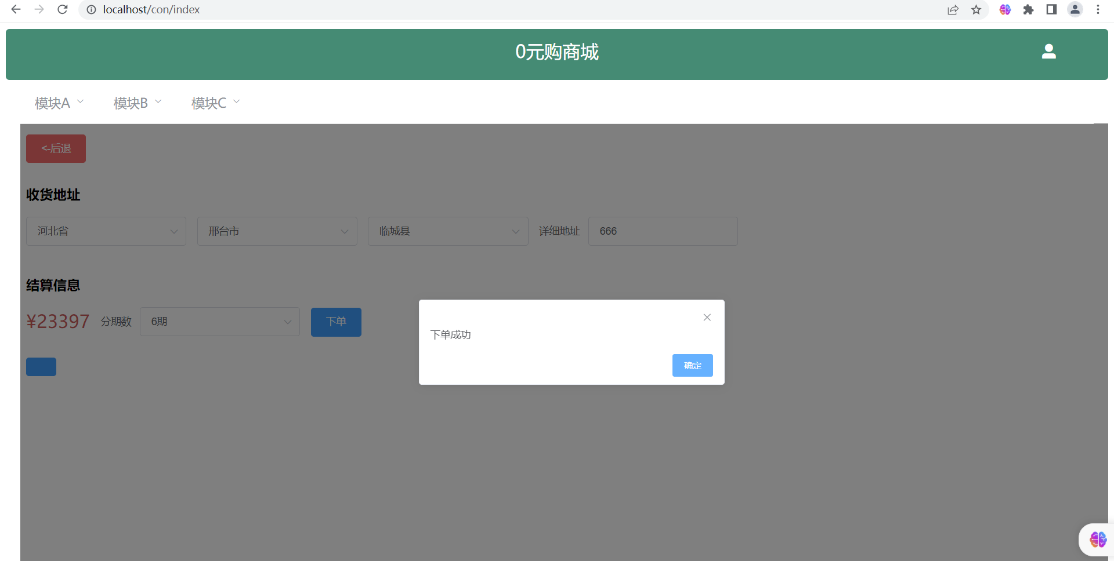This screenshot has height=561, width=1114.
Task: Click the user account icon in header
Action: point(1049,52)
